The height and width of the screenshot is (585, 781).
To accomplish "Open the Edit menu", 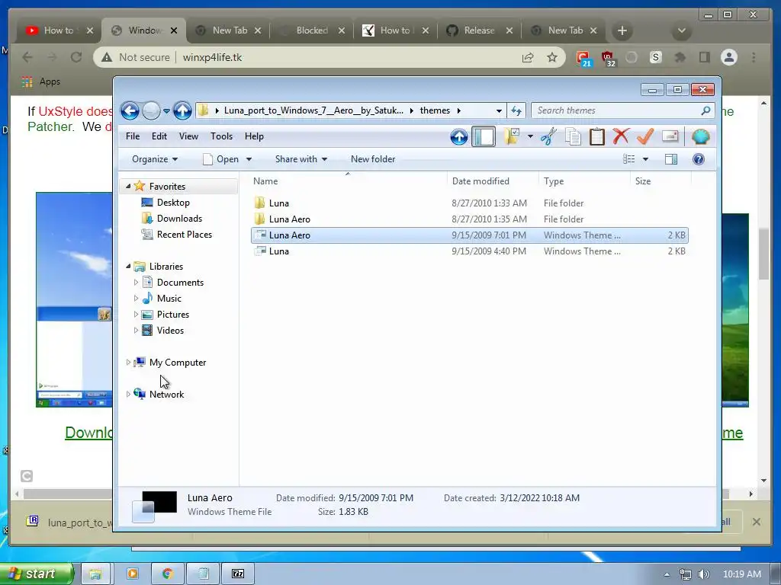I will point(159,136).
